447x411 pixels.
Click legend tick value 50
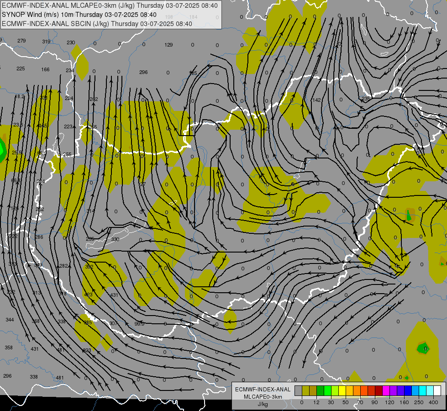(x=345, y=402)
